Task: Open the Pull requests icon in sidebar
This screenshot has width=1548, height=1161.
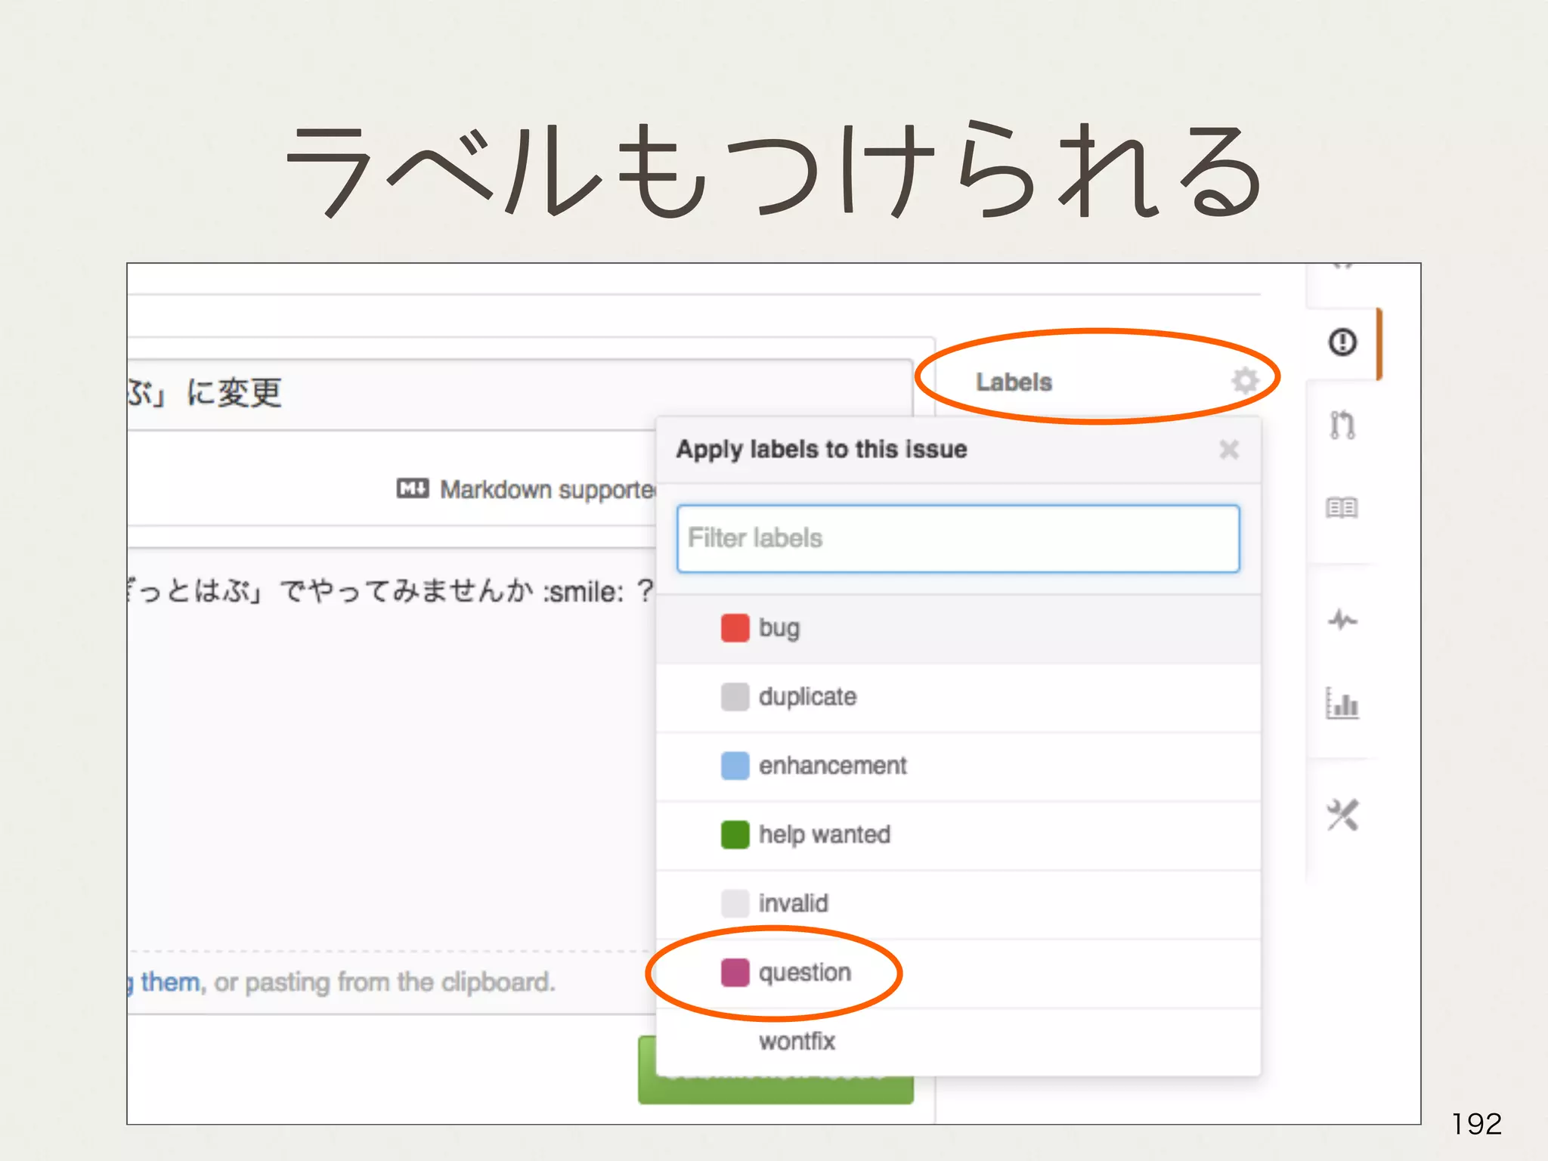Action: [x=1342, y=425]
